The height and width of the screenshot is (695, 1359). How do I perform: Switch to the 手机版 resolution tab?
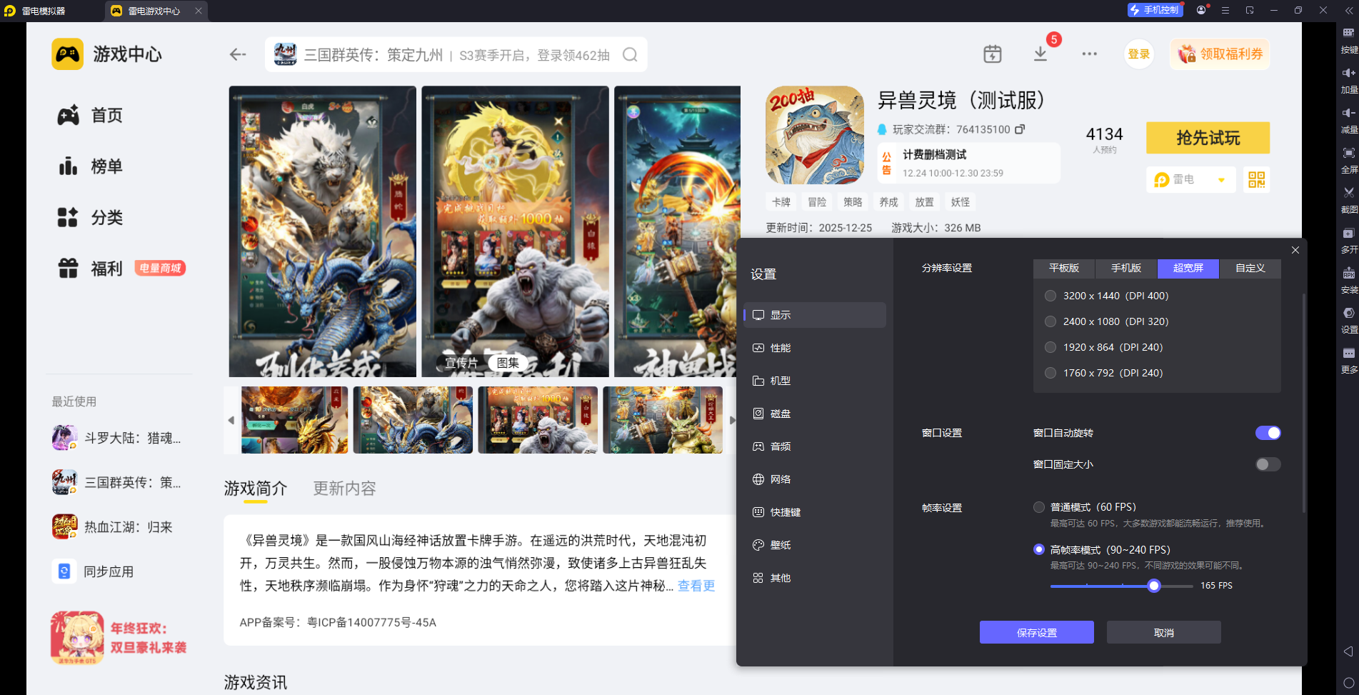(x=1125, y=268)
